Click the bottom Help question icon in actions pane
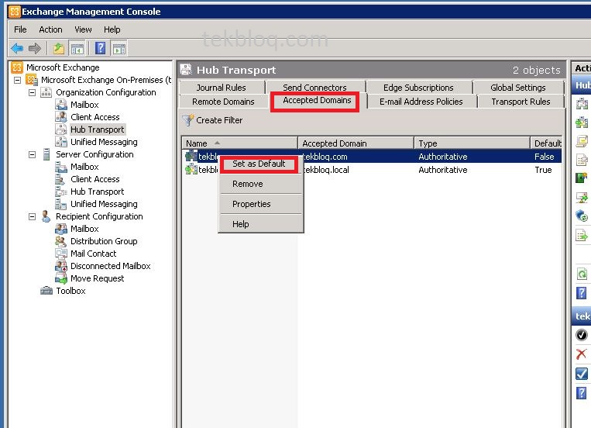Image resolution: width=591 pixels, height=428 pixels. pyautogui.click(x=581, y=393)
